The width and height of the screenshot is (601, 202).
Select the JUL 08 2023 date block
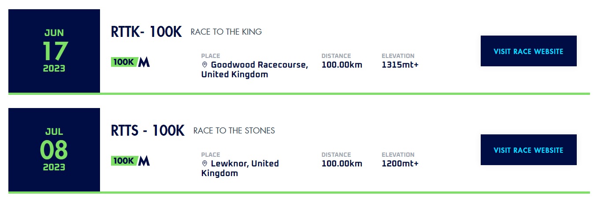(x=54, y=150)
